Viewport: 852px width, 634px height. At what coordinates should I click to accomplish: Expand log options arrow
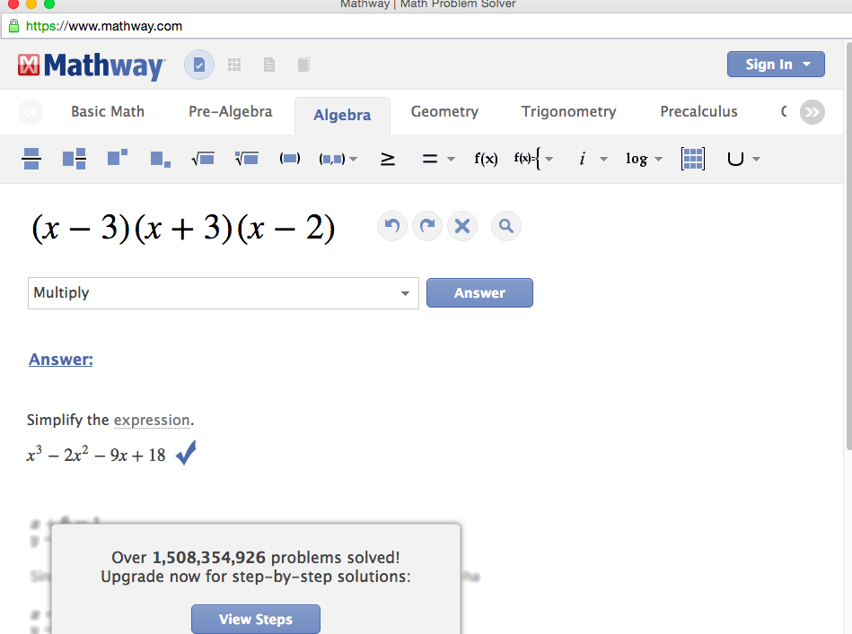click(x=658, y=159)
